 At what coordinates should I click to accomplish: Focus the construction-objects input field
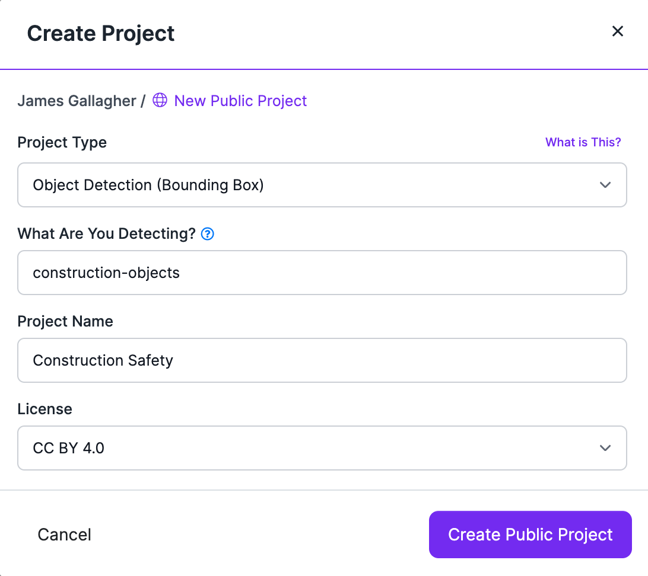(322, 273)
